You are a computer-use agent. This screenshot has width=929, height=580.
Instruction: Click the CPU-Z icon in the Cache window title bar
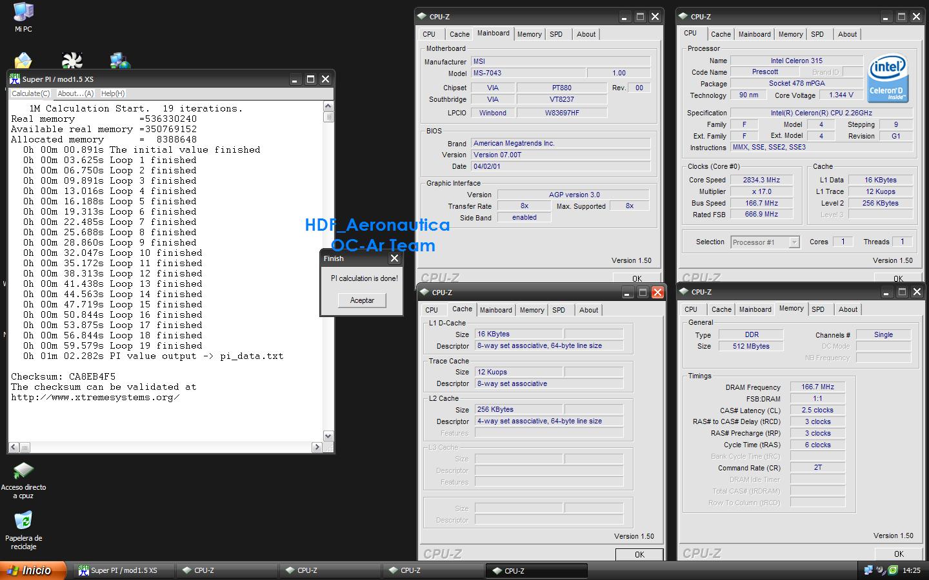pyautogui.click(x=425, y=293)
